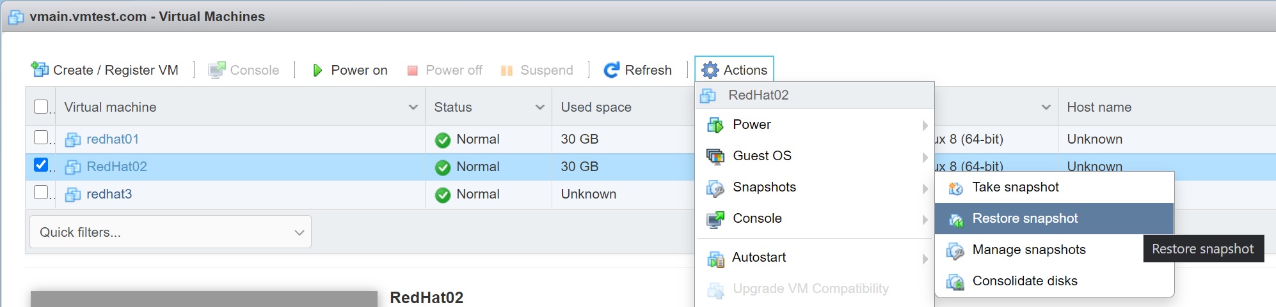Image resolution: width=1276 pixels, height=307 pixels.
Task: Click the Manage snapshots icon
Action: pyautogui.click(x=955, y=250)
